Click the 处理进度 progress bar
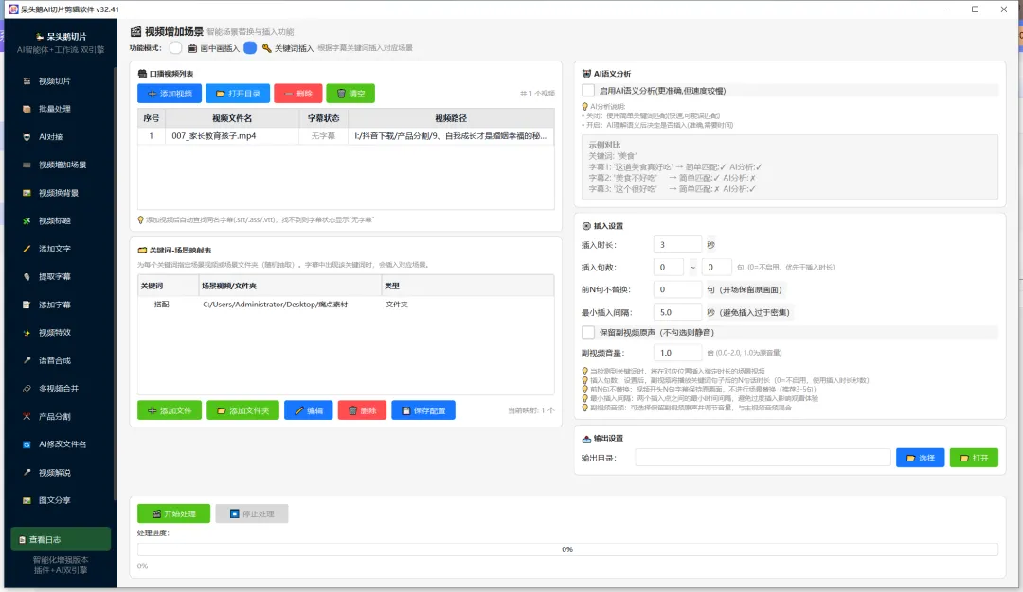 [x=567, y=549]
